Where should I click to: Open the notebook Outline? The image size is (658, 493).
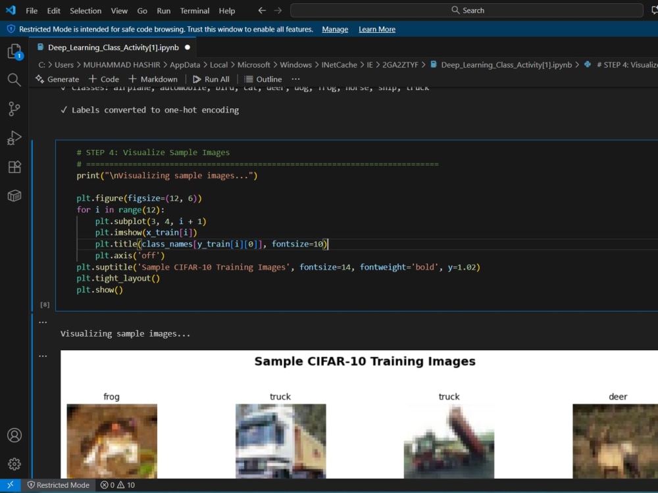point(263,80)
